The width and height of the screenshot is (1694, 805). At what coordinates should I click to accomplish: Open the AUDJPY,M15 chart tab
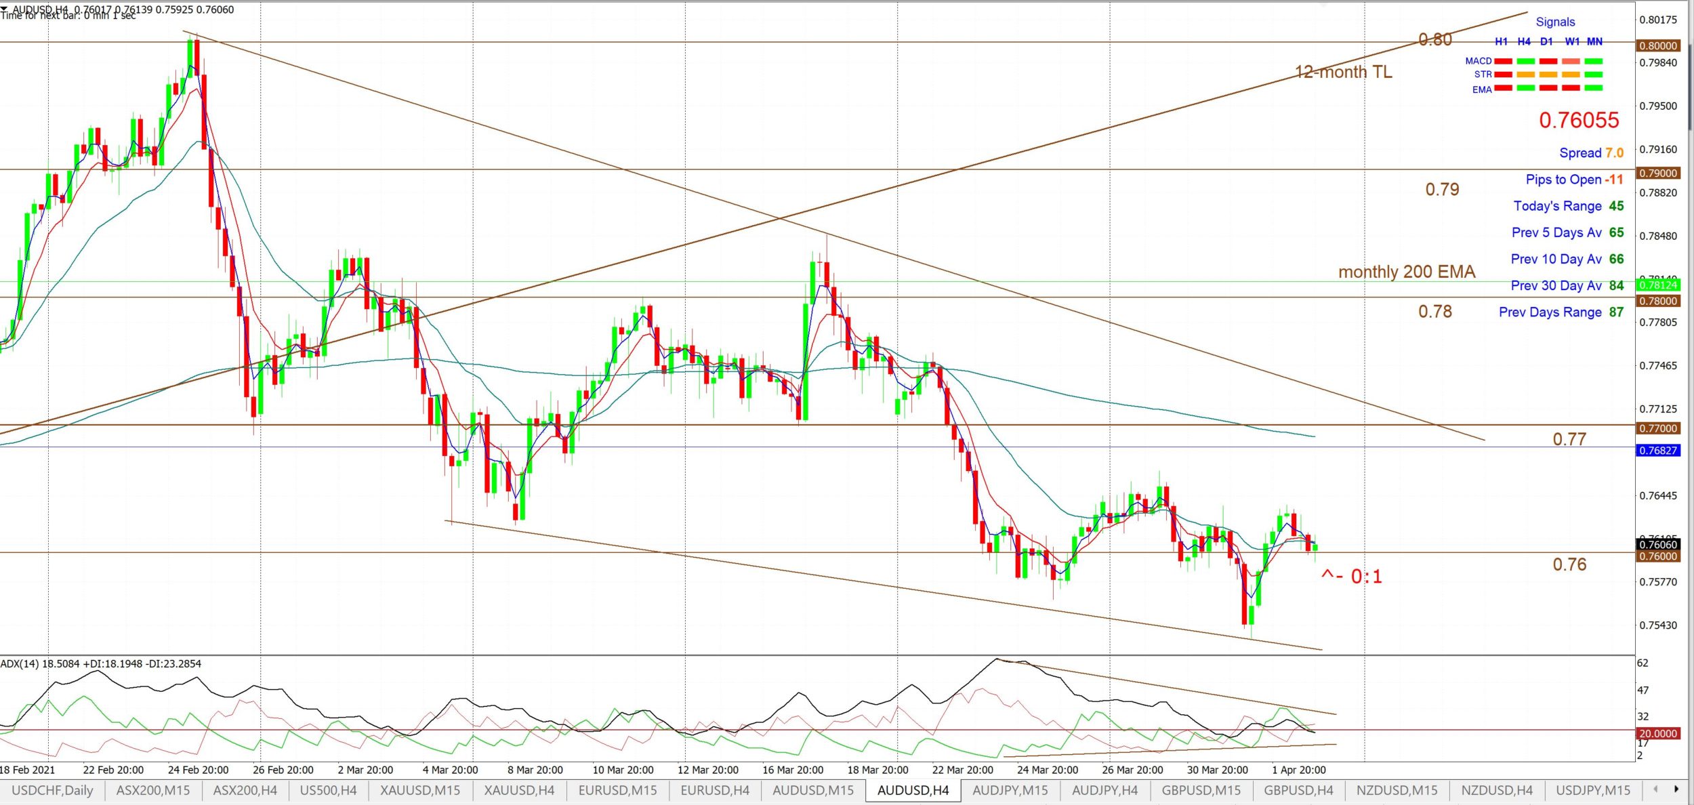[1010, 790]
